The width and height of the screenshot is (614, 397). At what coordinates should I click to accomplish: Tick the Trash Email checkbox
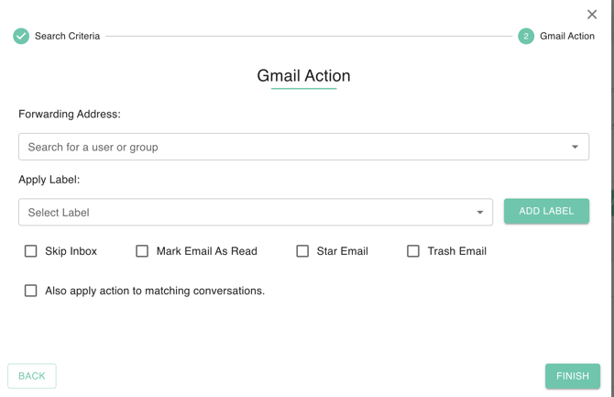pyautogui.click(x=413, y=251)
